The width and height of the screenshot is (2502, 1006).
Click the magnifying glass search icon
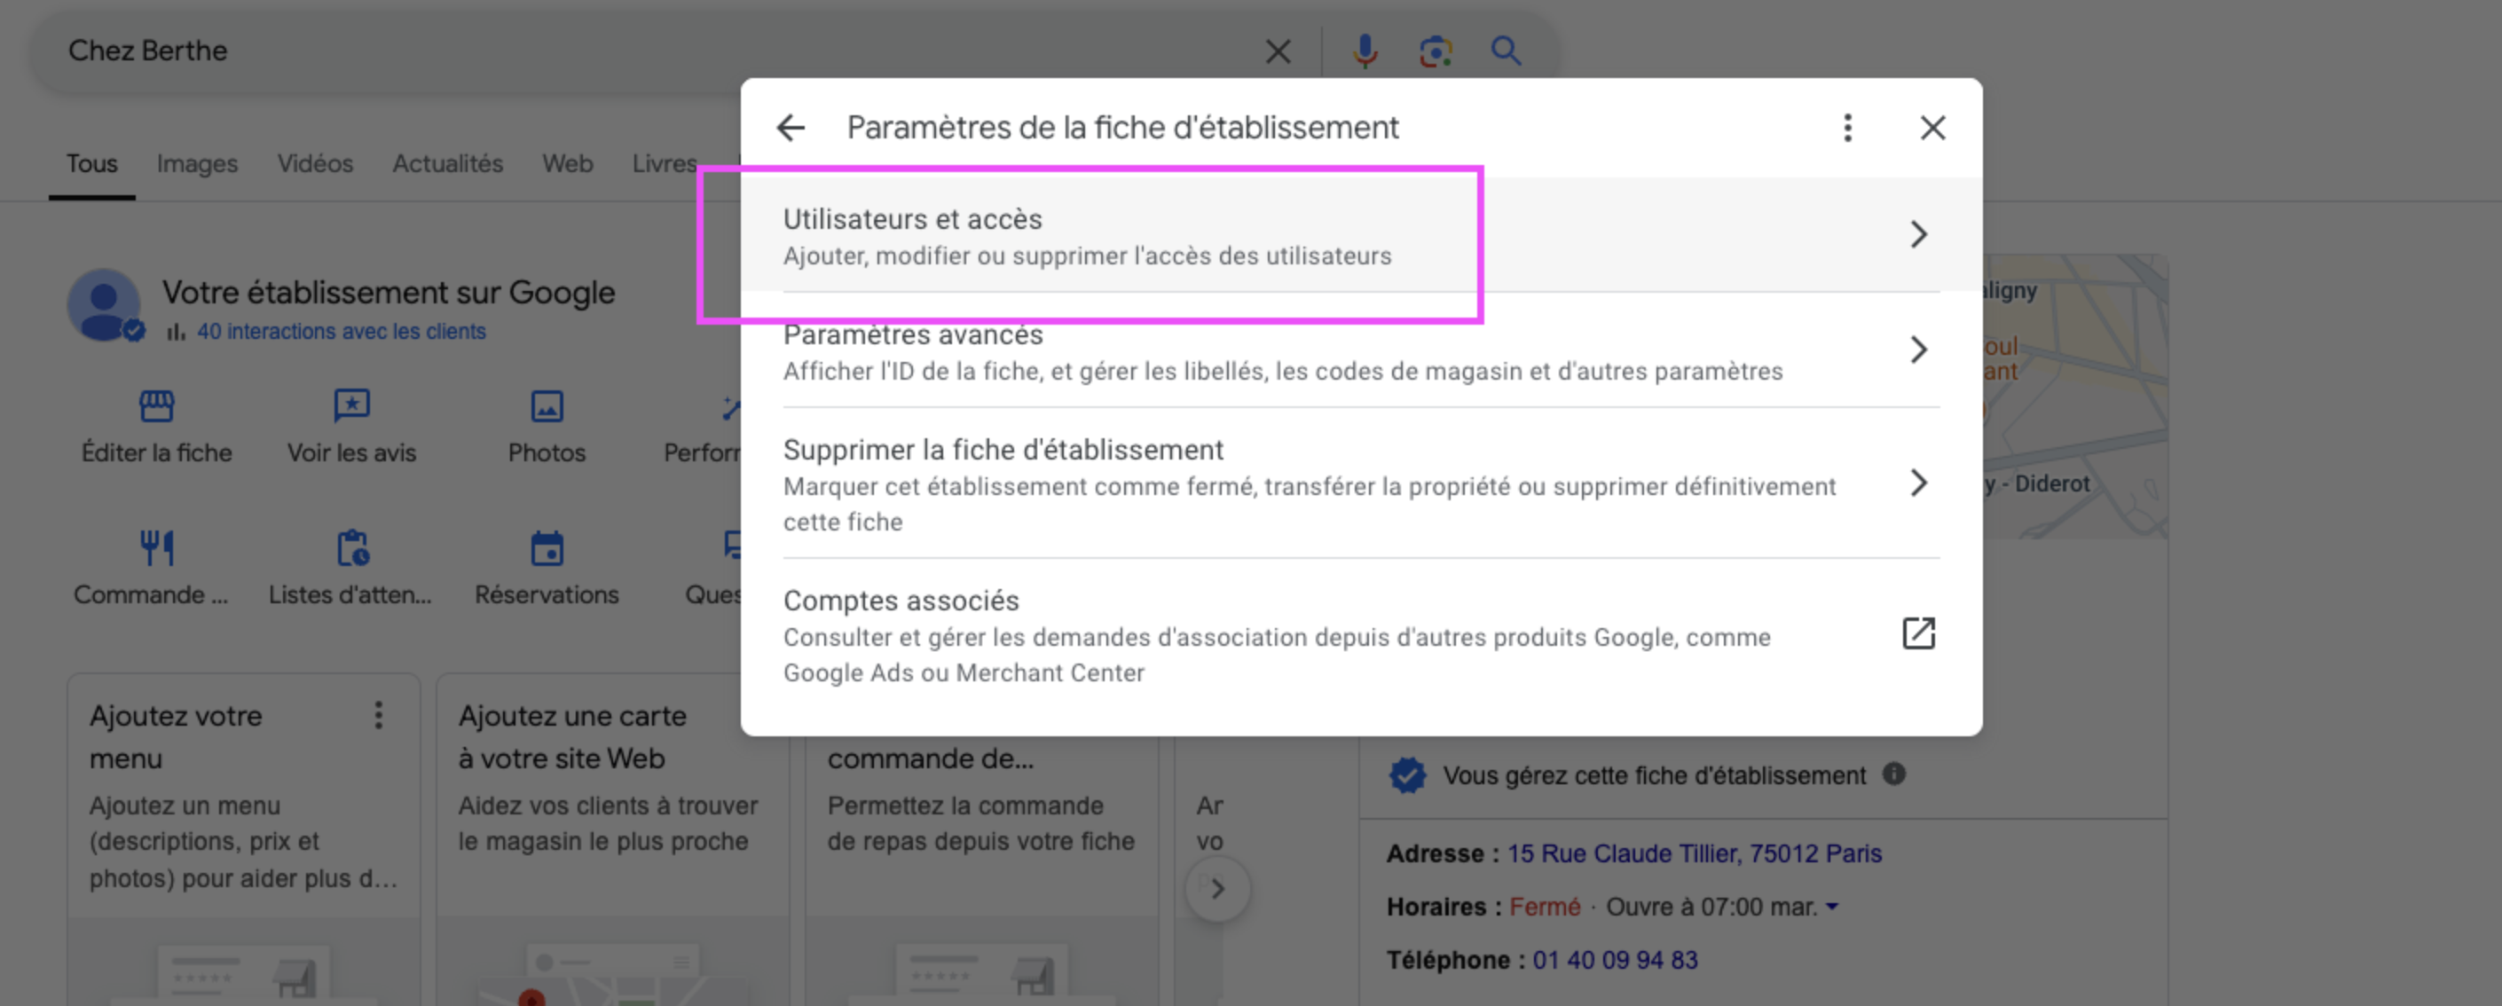[x=1506, y=51]
